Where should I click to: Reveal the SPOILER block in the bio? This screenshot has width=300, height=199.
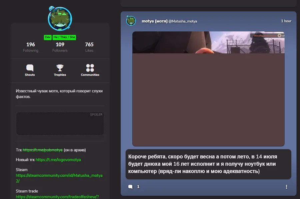[x=60, y=123]
